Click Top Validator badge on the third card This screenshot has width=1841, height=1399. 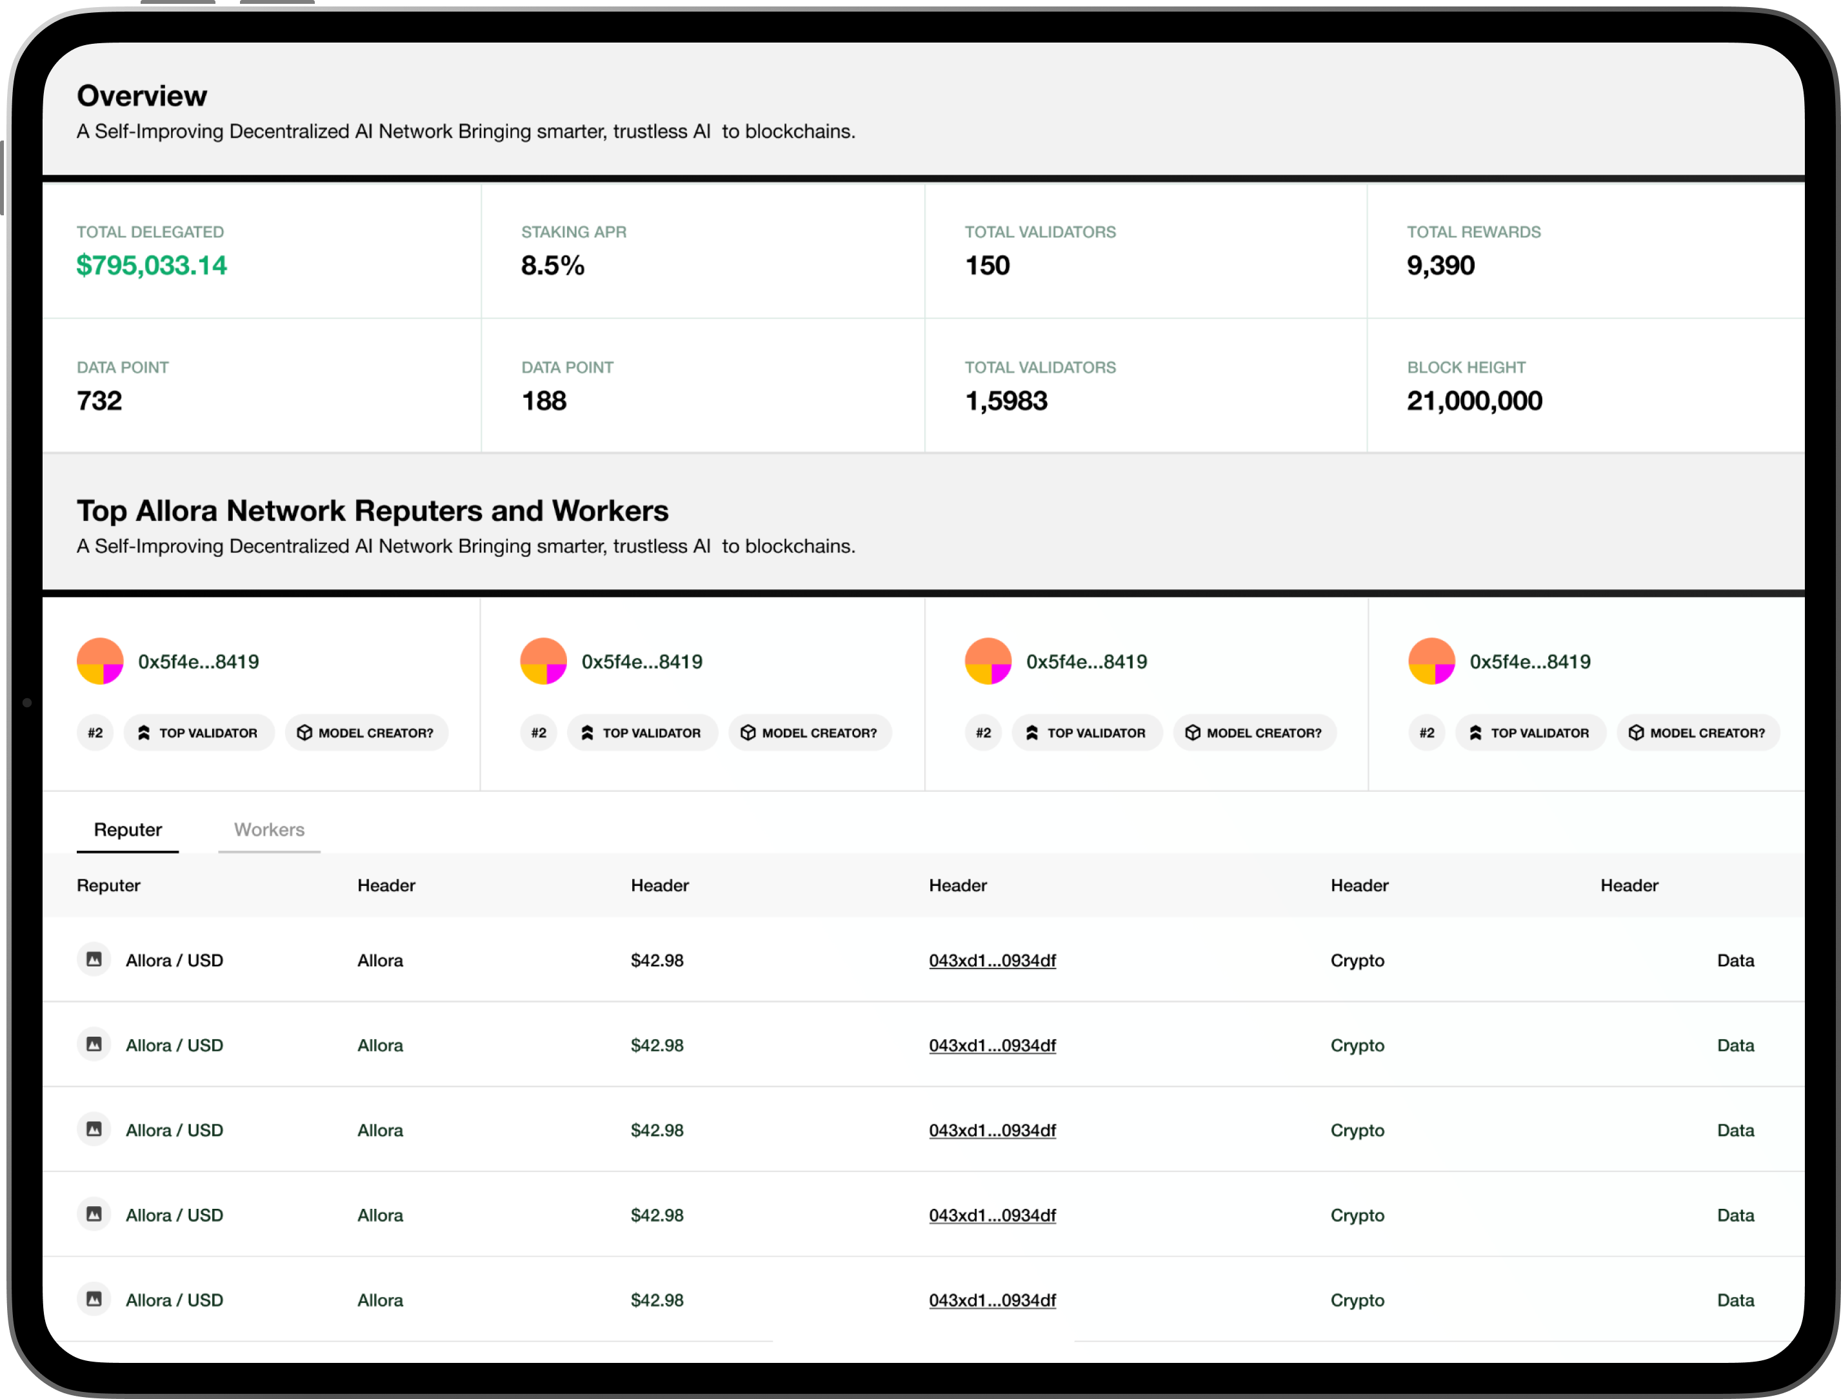[1087, 733]
